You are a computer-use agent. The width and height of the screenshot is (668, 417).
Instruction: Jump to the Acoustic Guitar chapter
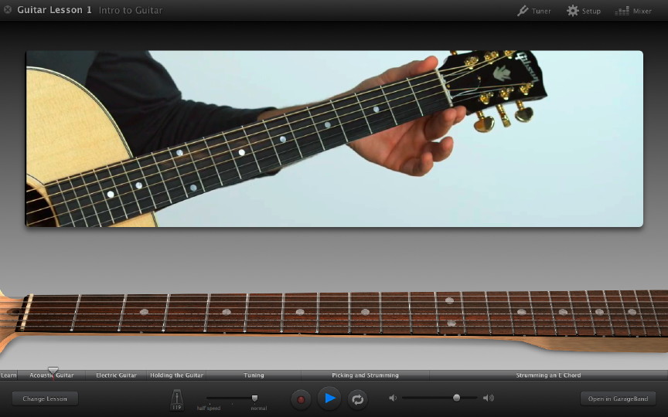[x=52, y=375]
